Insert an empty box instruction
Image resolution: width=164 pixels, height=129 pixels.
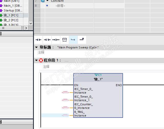[65, 40]
